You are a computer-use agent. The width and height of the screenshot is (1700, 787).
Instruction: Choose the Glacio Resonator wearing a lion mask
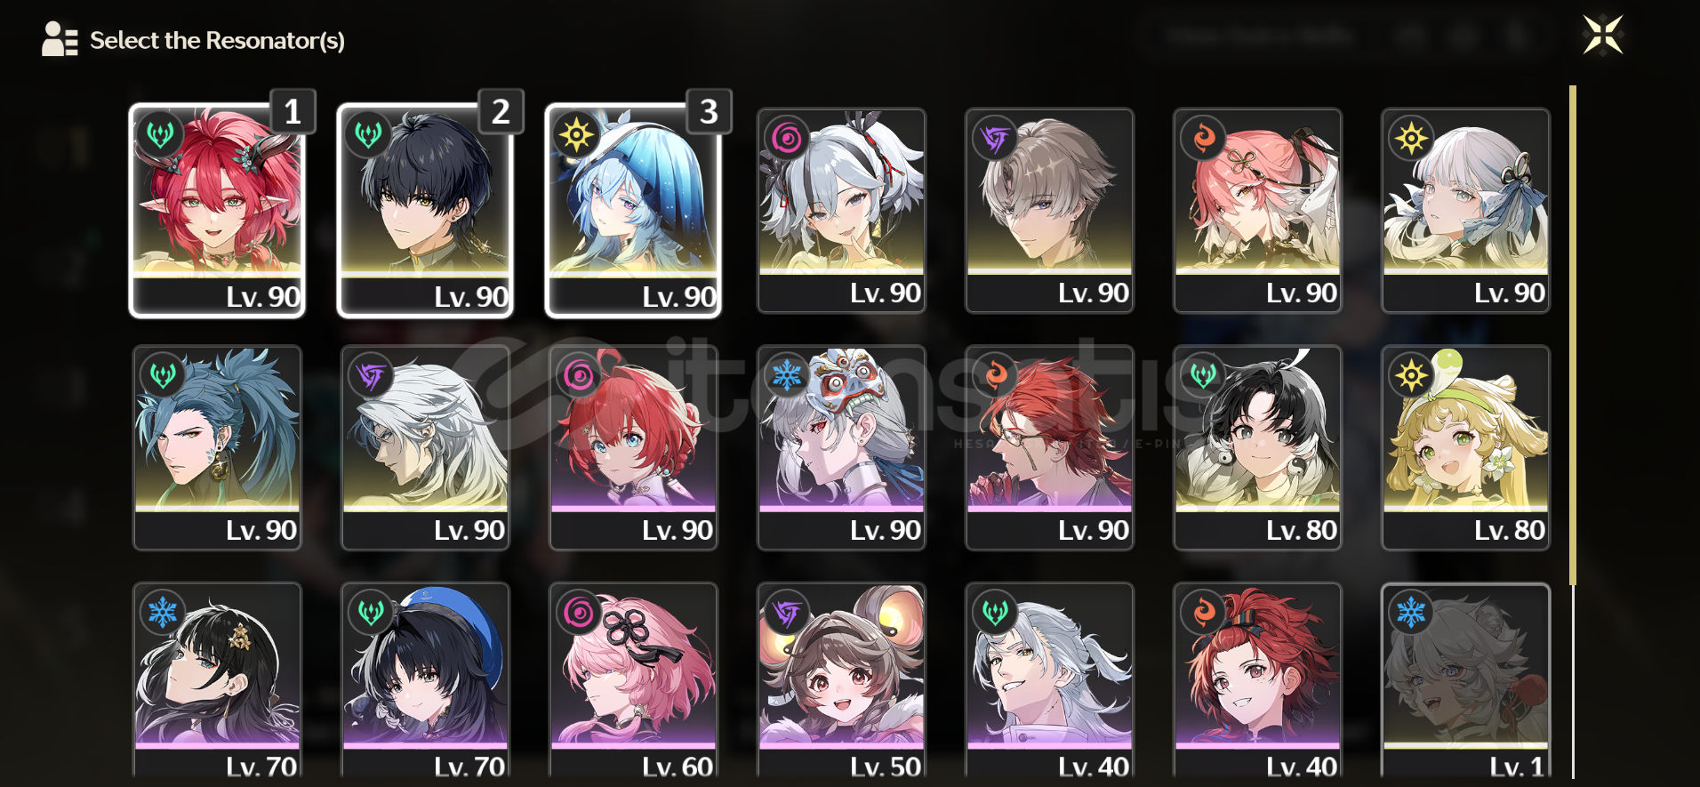(x=841, y=448)
